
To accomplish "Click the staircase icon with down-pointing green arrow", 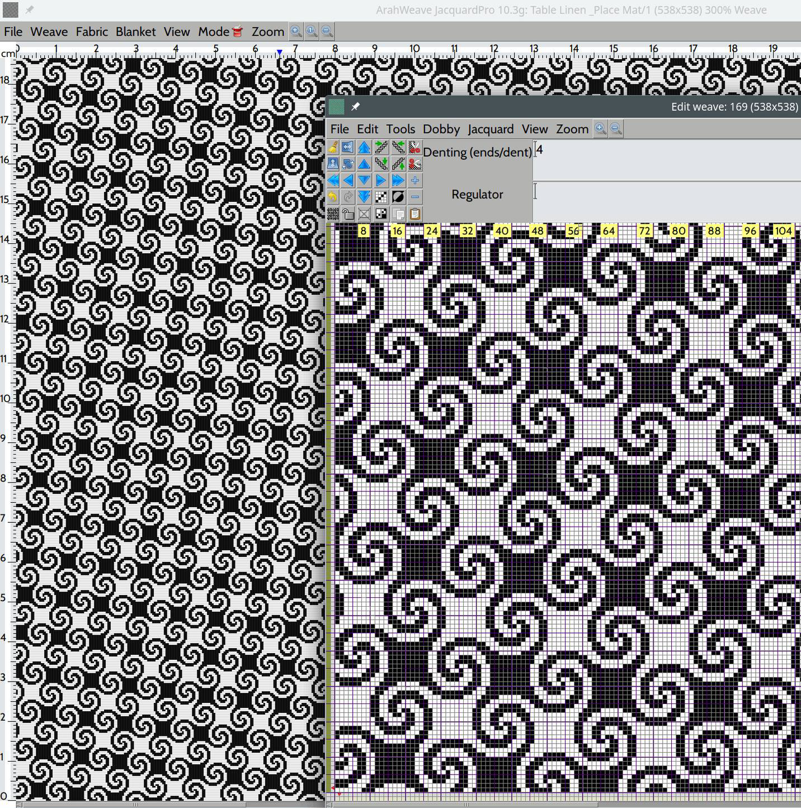I will click(x=381, y=164).
